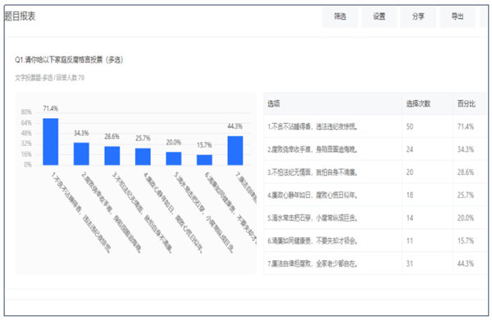Click the 选项 column header
492x320 pixels.
coord(274,103)
